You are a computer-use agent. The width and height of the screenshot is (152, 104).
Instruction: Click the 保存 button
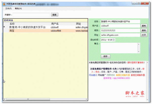point(106,56)
